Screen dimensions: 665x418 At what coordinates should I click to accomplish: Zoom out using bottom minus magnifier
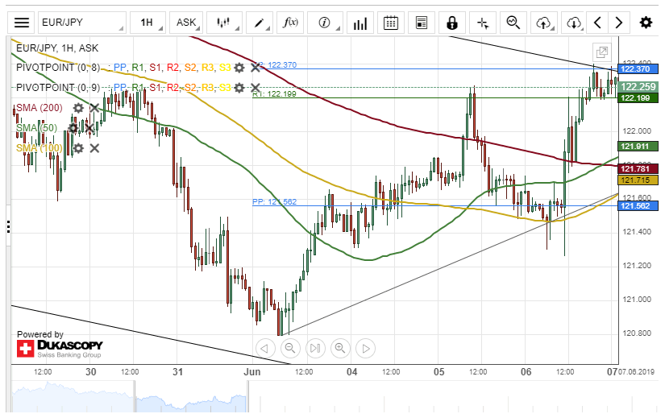[x=290, y=349]
